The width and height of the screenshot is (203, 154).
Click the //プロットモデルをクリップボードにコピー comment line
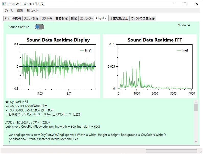[28, 122]
